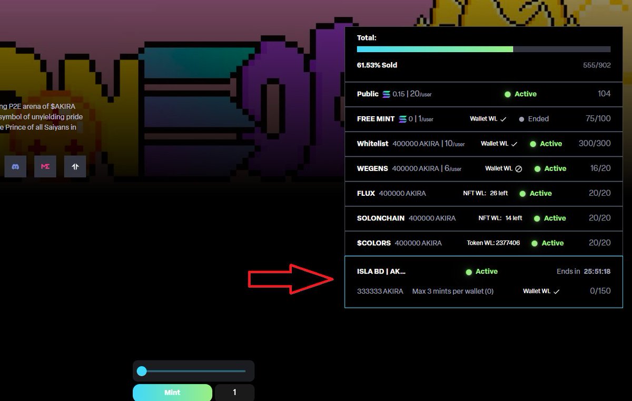Select the Public mint phase row
The width and height of the screenshot is (632, 401).
point(483,94)
